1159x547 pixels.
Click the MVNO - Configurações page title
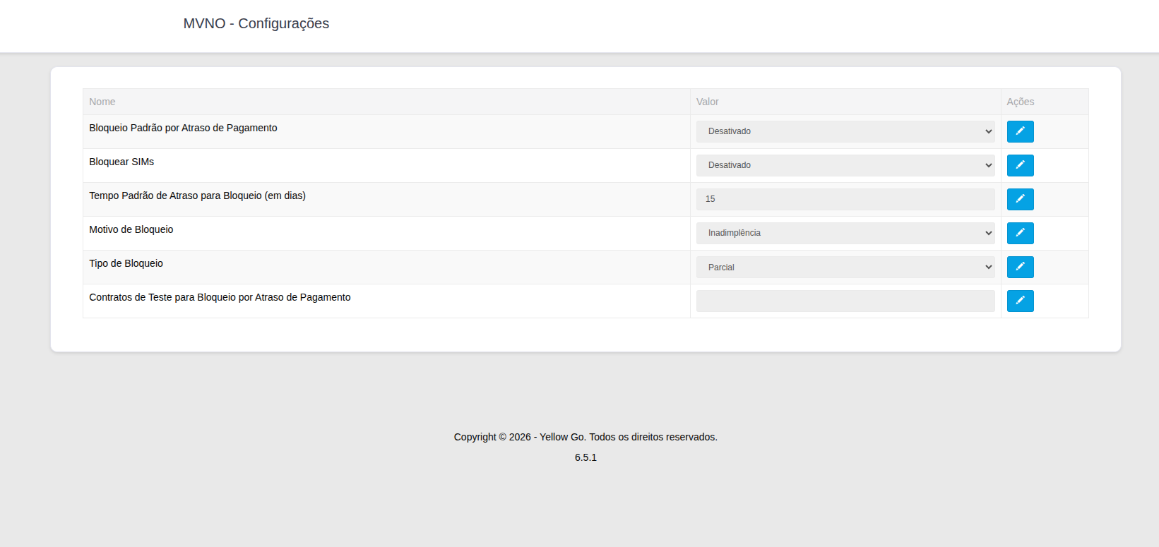click(256, 23)
